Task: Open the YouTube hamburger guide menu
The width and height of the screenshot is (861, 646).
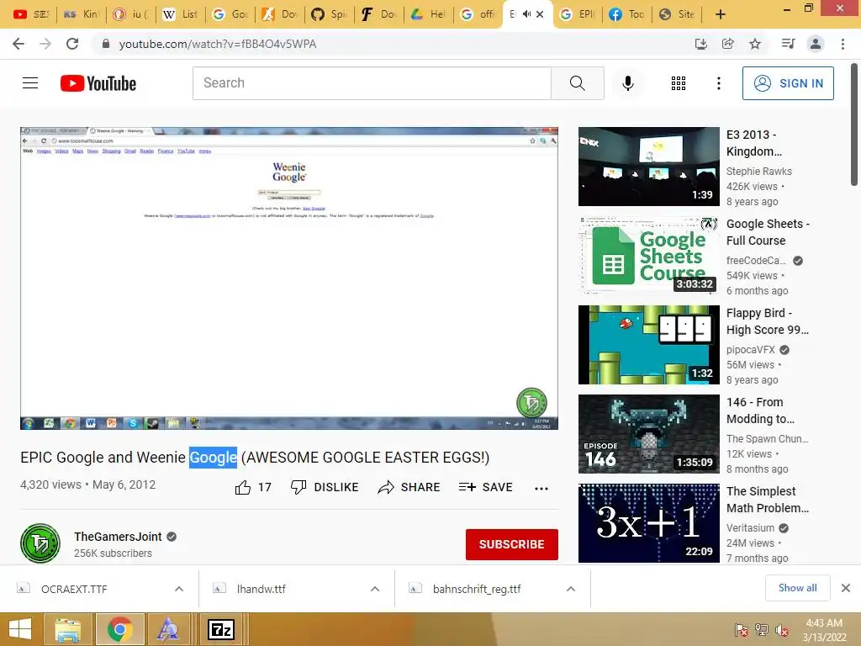Action: point(30,83)
